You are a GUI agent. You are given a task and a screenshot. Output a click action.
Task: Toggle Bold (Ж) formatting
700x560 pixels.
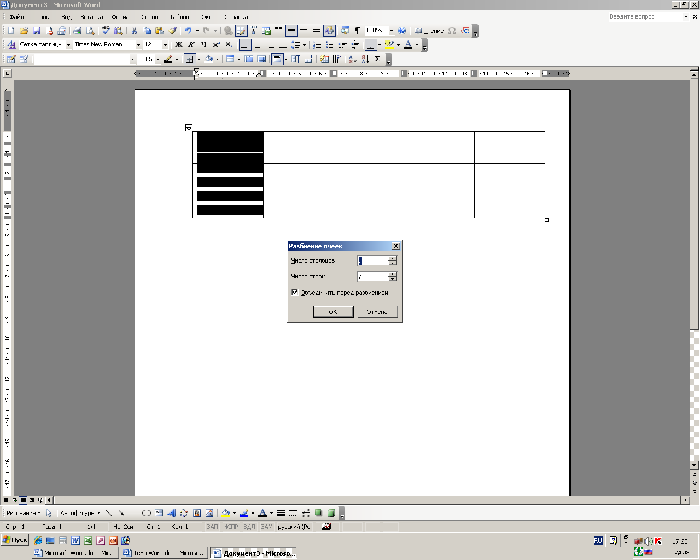178,45
